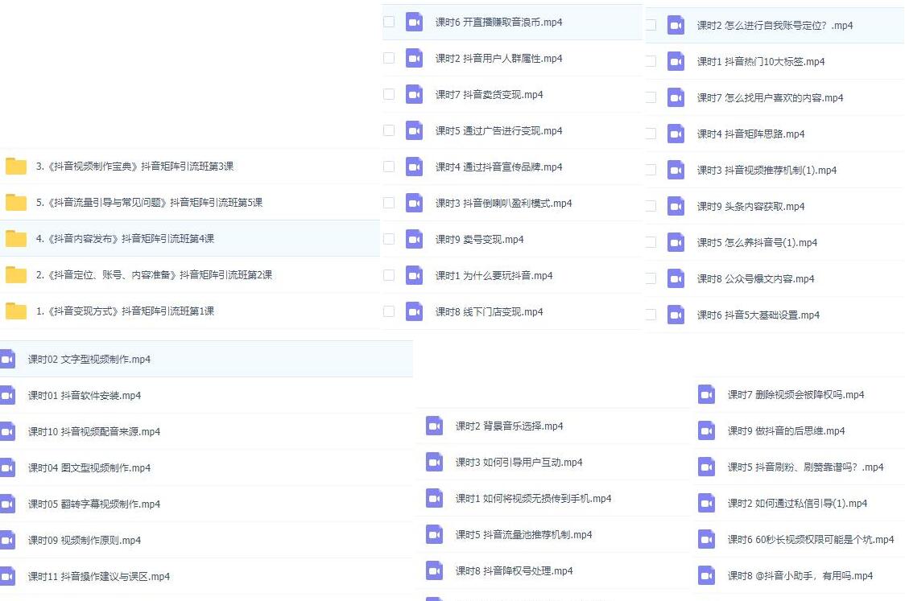Click video icon of 课时2 背景音乐选择.mp4
Screen dimensions: 905x601
[435, 426]
